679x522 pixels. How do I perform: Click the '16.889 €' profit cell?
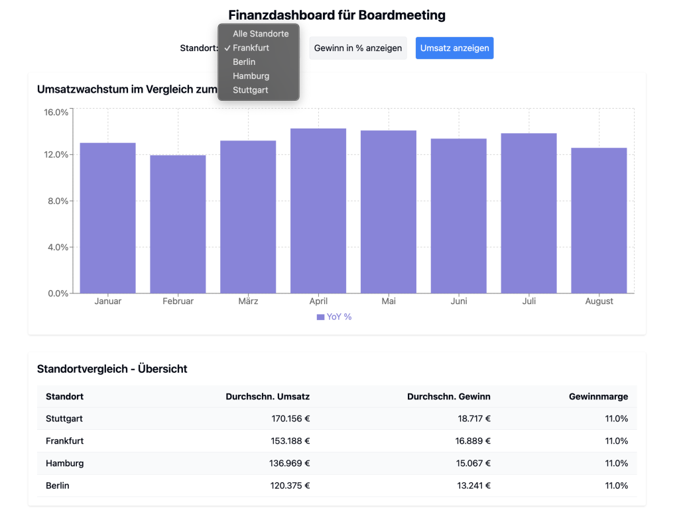473,441
